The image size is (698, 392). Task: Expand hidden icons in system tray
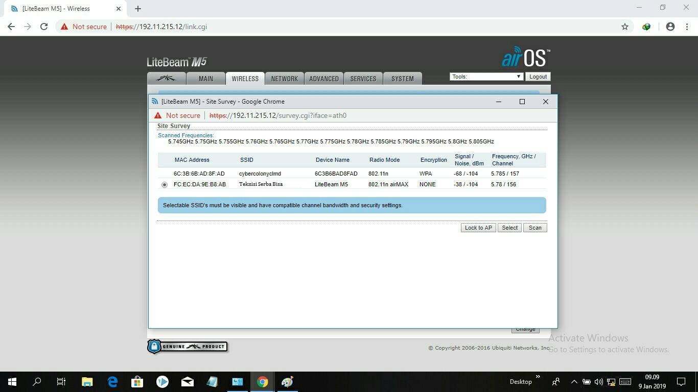tap(573, 381)
